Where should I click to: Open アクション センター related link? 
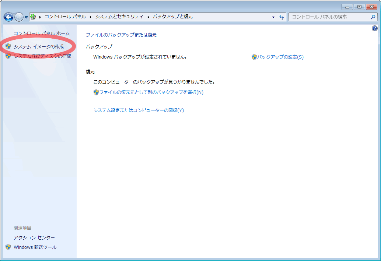pyautogui.click(x=34, y=238)
